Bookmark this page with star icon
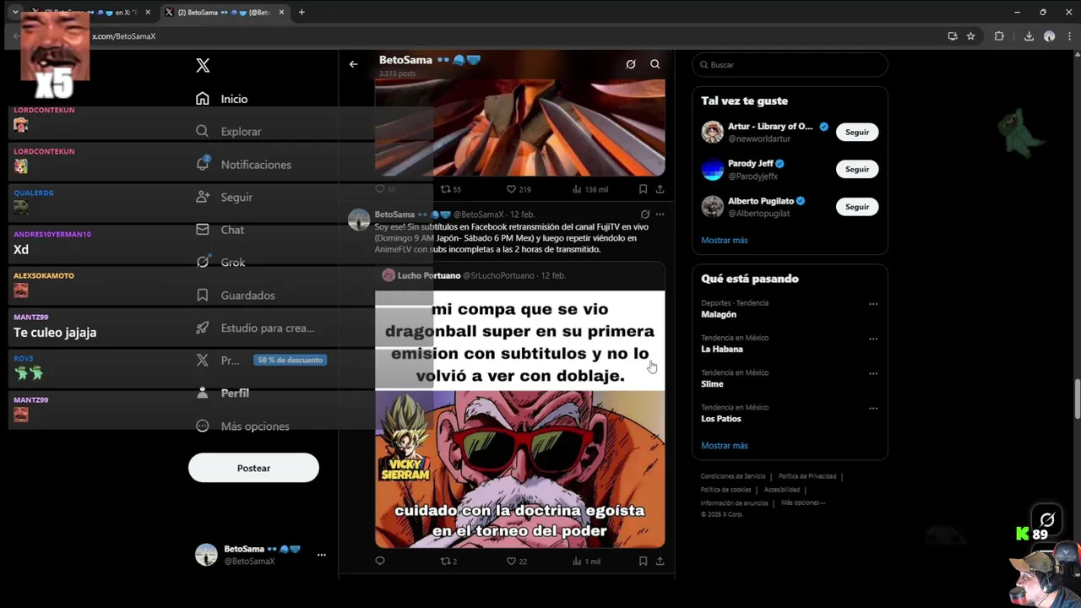 point(971,36)
